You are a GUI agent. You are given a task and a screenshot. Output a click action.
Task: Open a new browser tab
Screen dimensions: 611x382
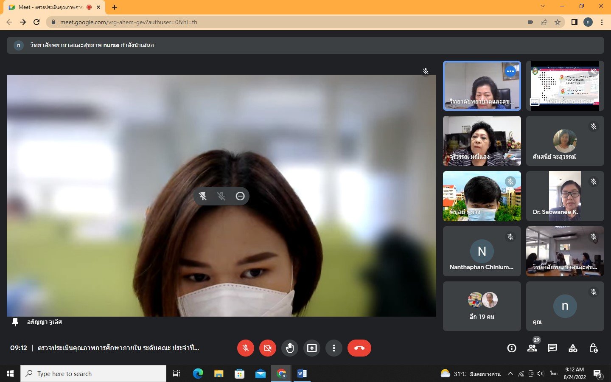[x=115, y=7]
